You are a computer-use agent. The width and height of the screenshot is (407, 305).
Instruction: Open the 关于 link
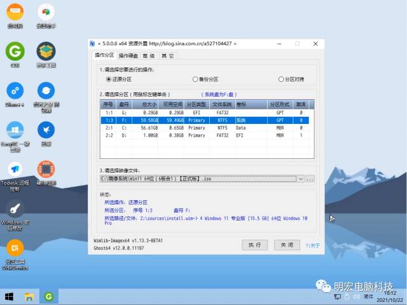312,245
